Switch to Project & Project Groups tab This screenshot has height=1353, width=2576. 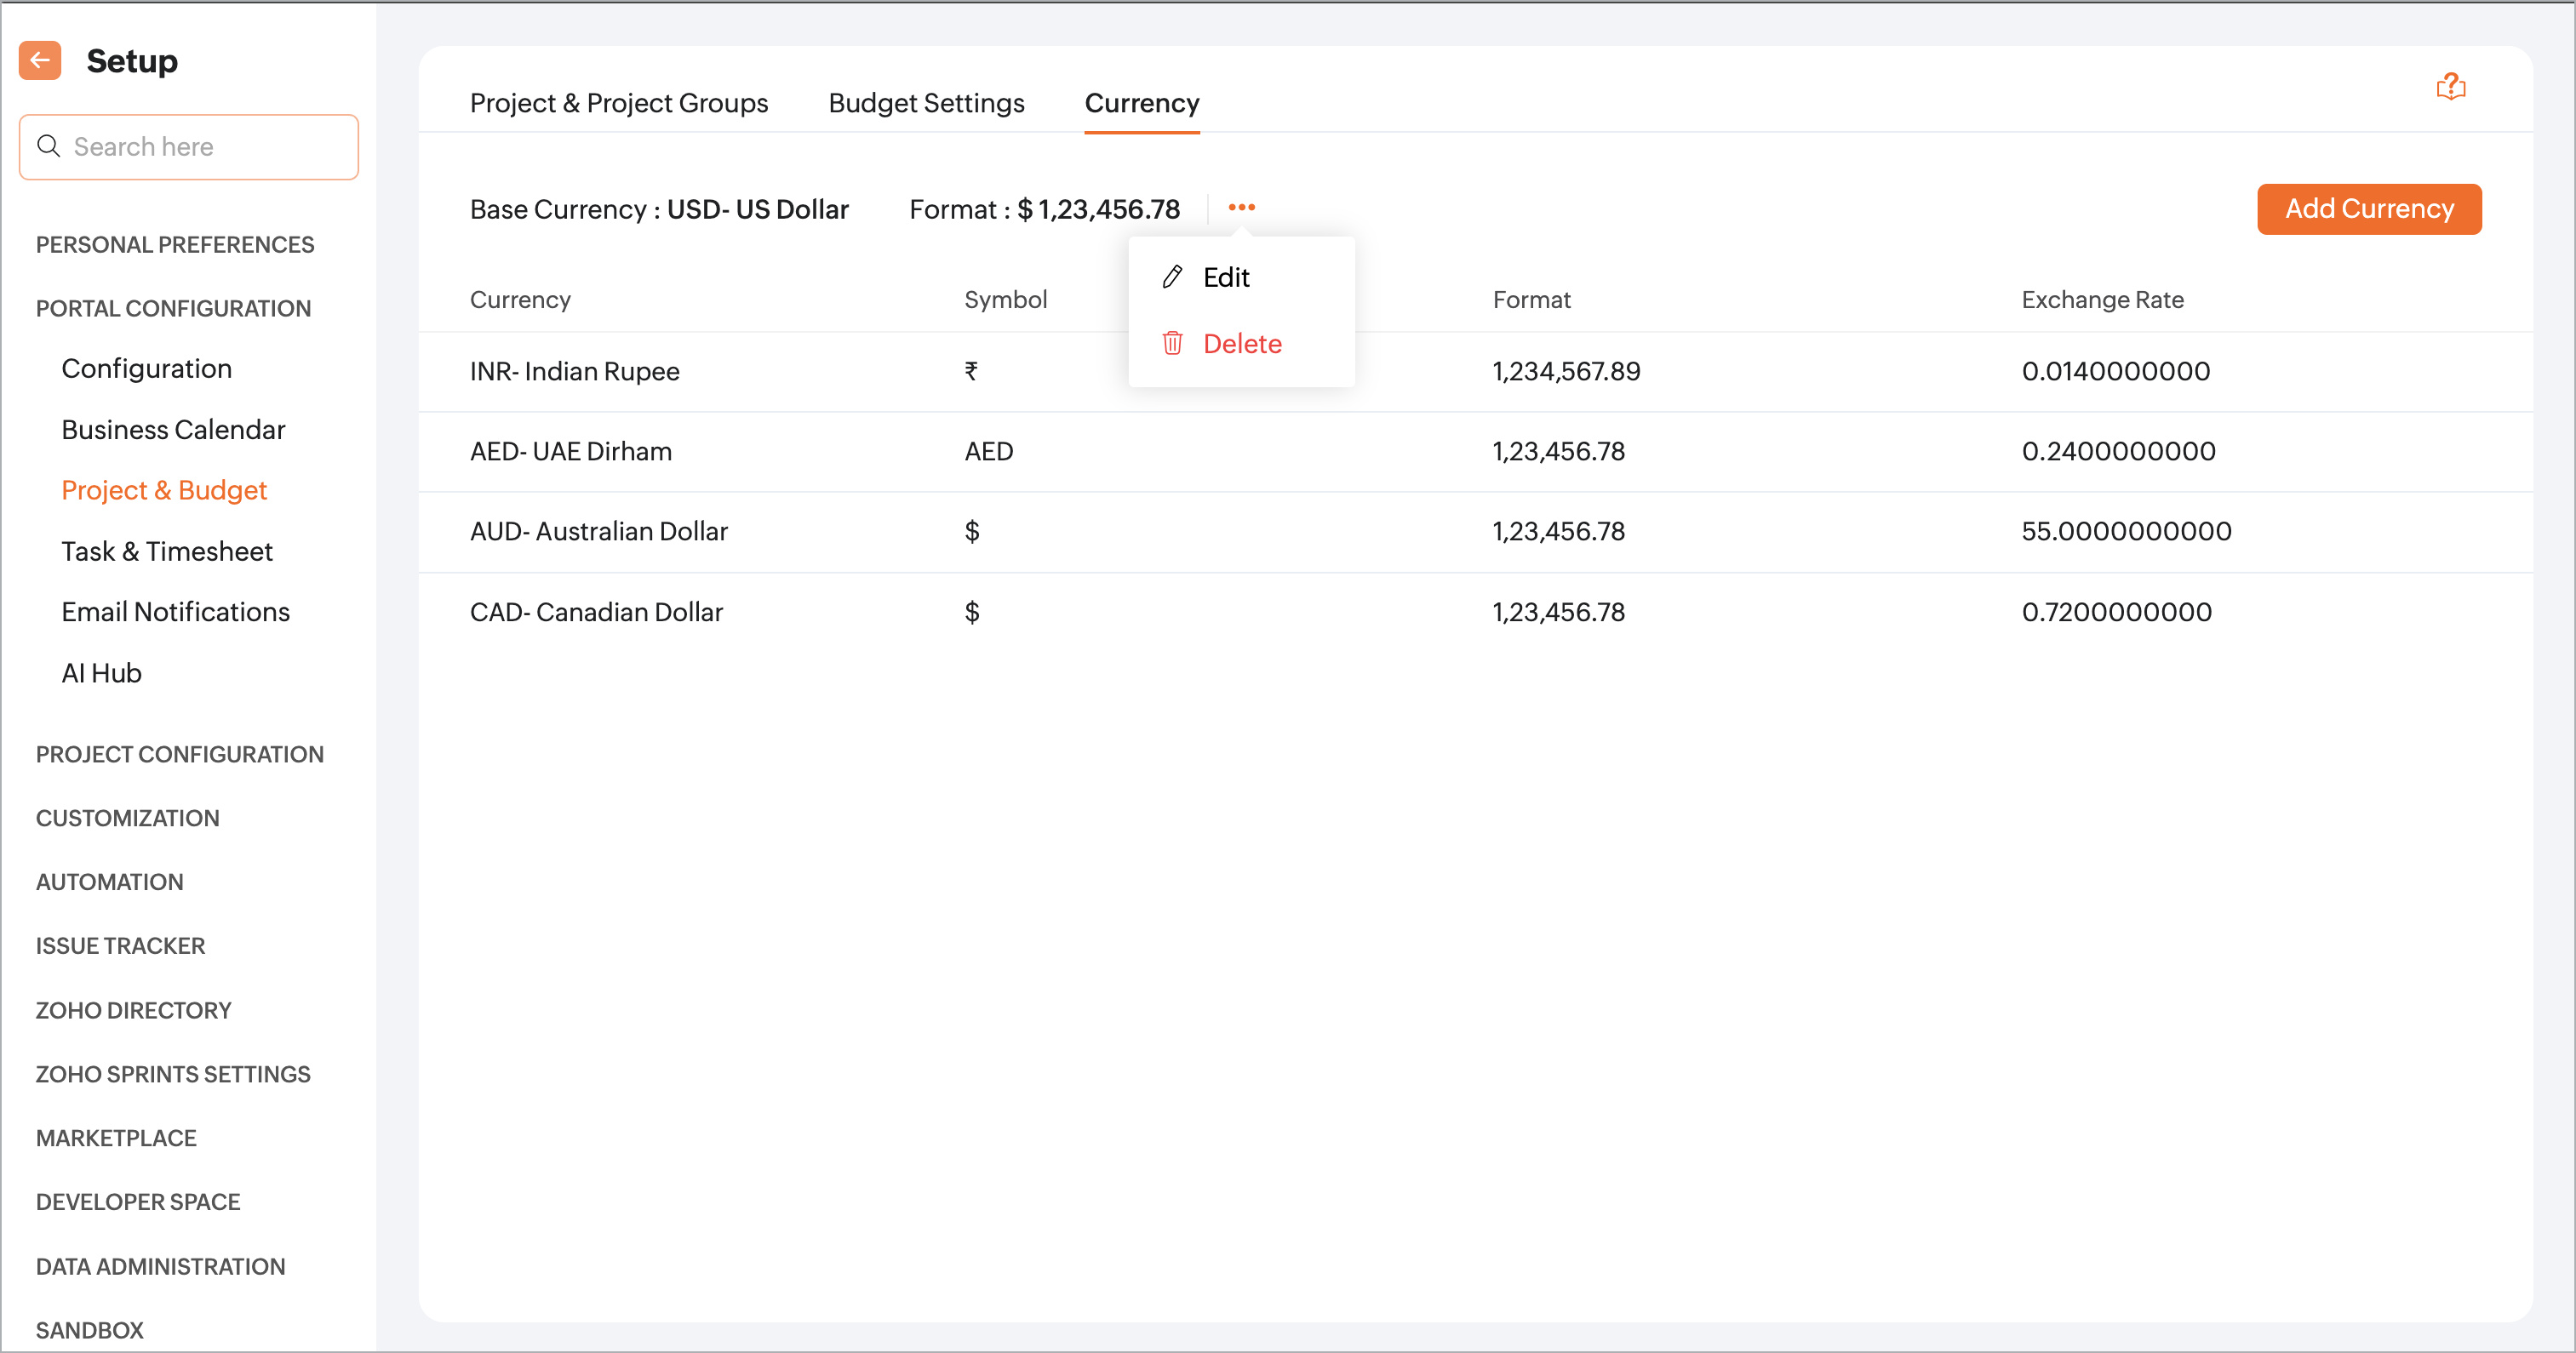click(x=618, y=103)
